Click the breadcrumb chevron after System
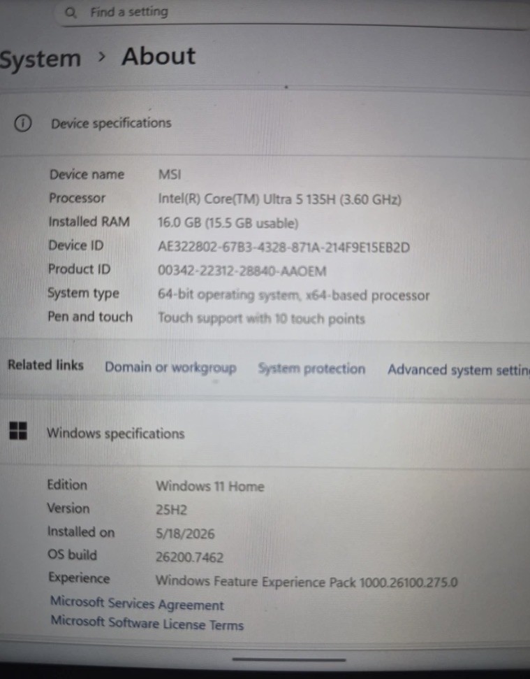The image size is (530, 679). point(101,57)
